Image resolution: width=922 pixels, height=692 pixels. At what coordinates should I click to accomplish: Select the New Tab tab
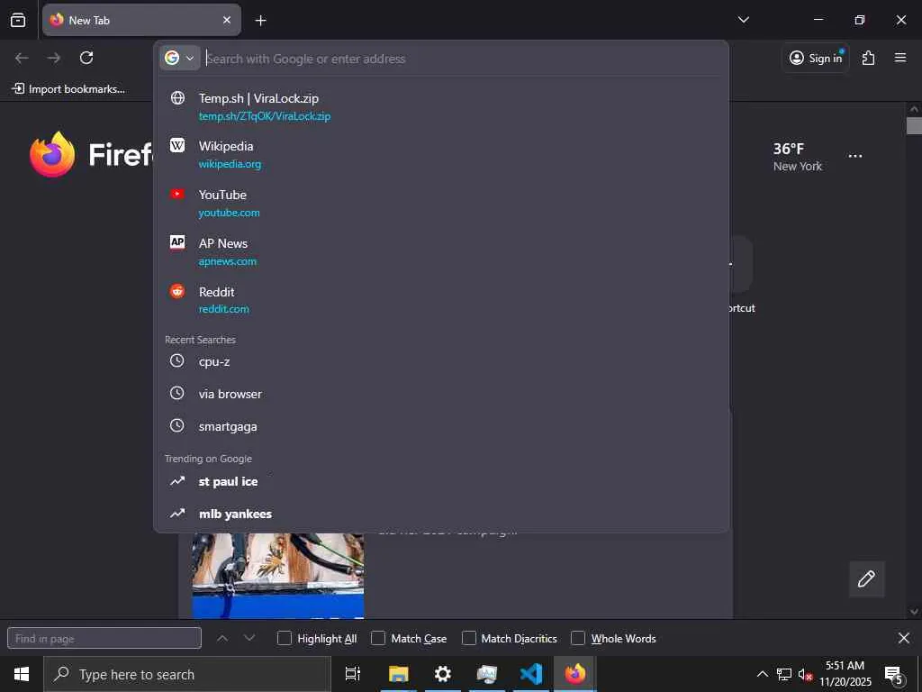pos(141,20)
